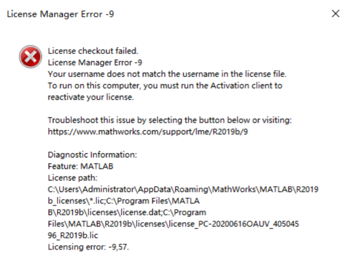This screenshot has height=264, width=342.
Task: Click the C:\Users\Administrator\AppData path line
Action: [183, 189]
